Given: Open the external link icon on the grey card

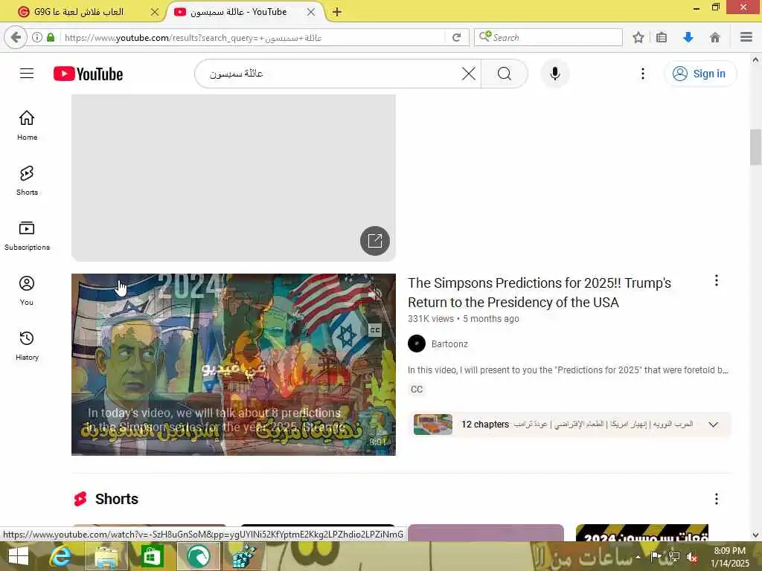Looking at the screenshot, I should point(375,240).
